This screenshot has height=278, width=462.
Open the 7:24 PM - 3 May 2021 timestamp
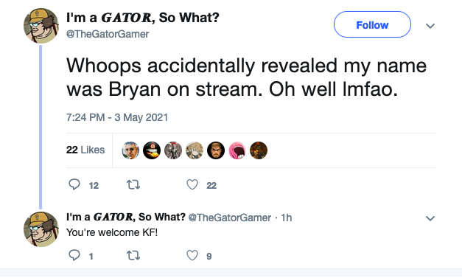tap(117, 117)
